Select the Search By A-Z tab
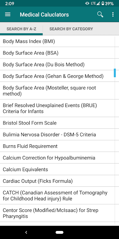 (21, 29)
